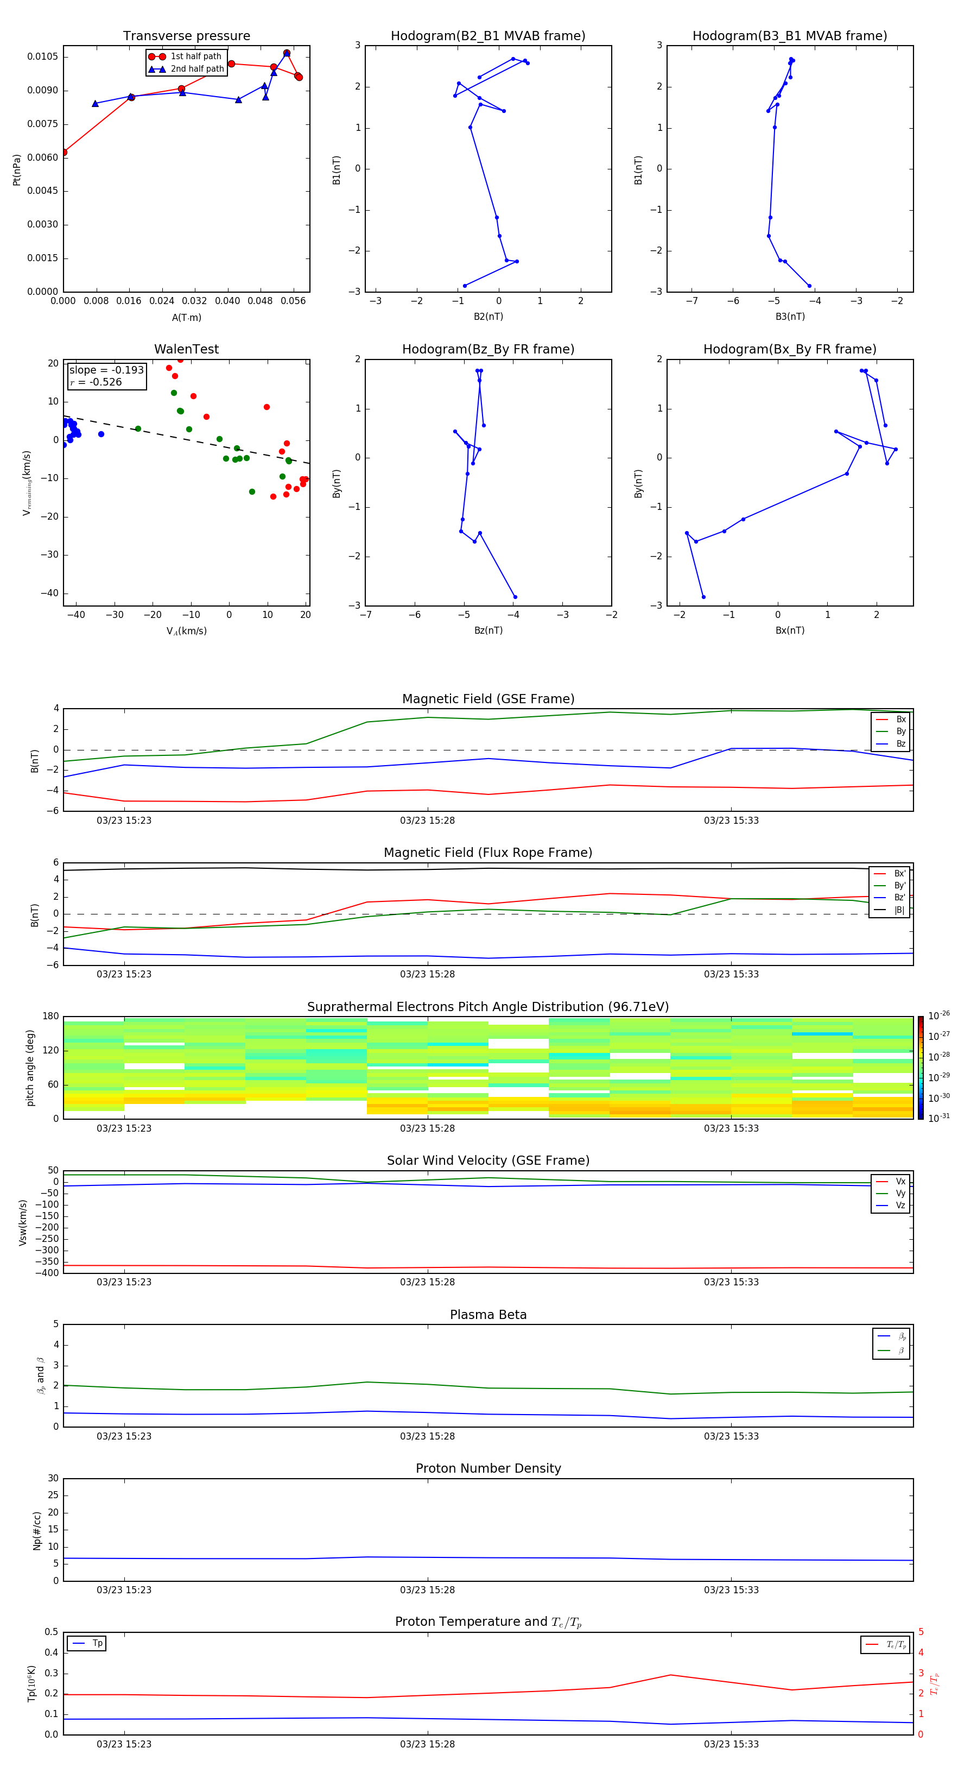Image resolution: width=977 pixels, height=1792 pixels.
Task: Click the Plasma Beta panel title
Action: [x=488, y=1315]
